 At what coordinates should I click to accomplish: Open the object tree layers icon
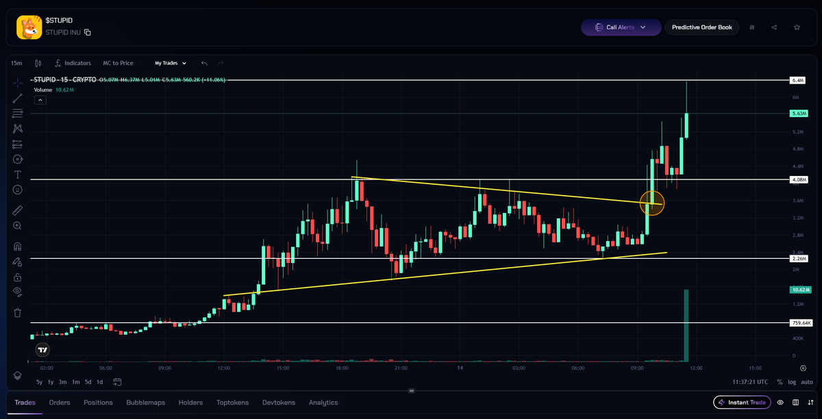[x=18, y=376]
